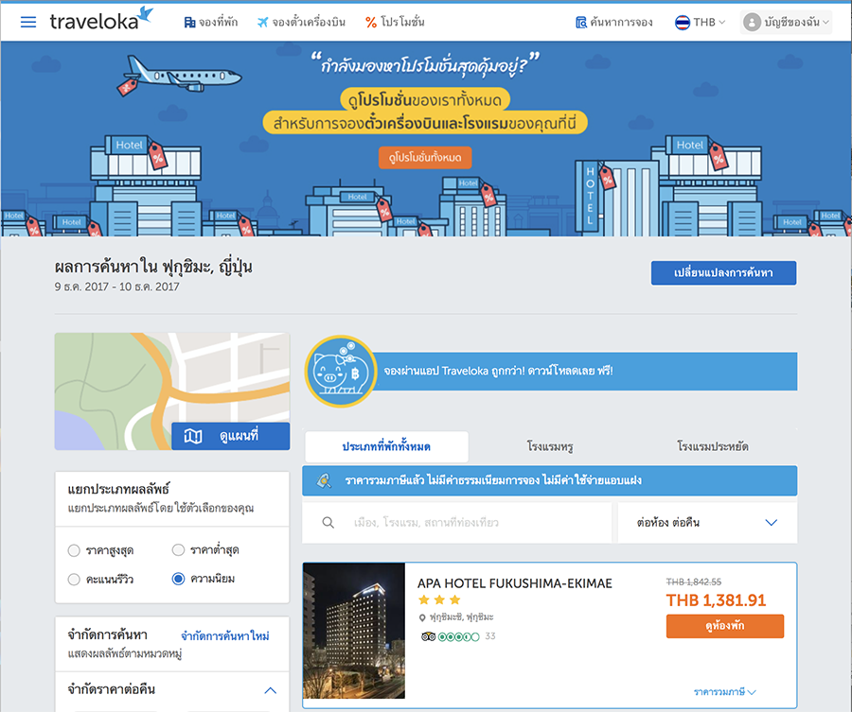Switch to the โรงแรมประหยัด tab
Screen dimensions: 852x712
tap(713, 446)
